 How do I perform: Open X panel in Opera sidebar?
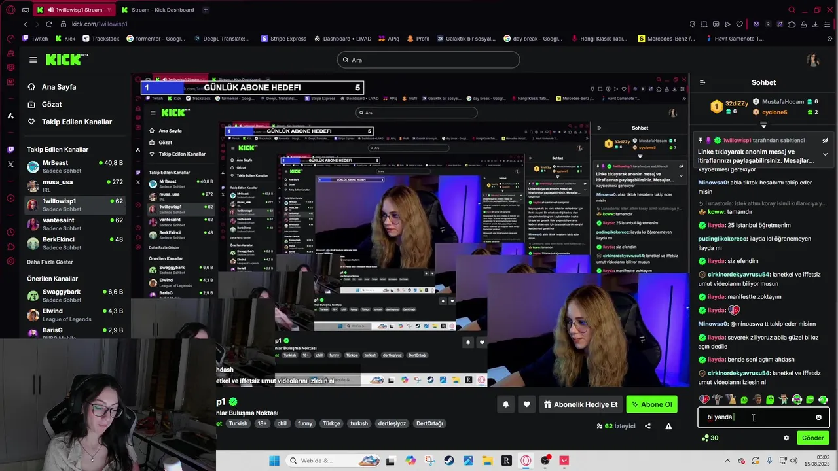tap(10, 164)
